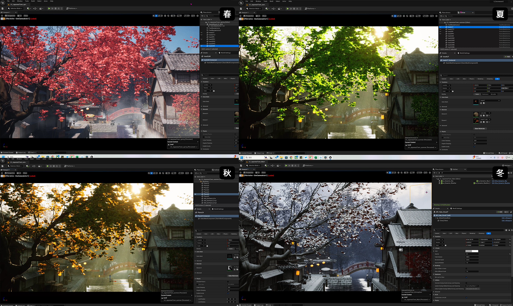This screenshot has height=306, width=513.
Task: Click the Source Control button
Action: [505, 305]
